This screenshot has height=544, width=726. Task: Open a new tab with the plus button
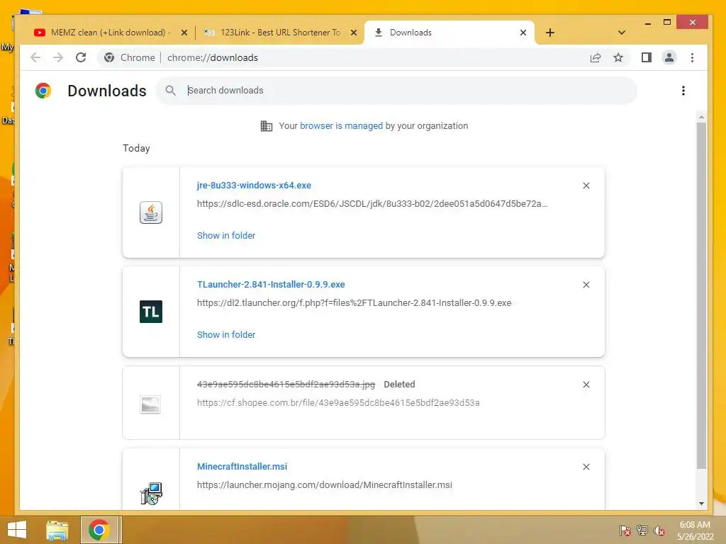[549, 33]
